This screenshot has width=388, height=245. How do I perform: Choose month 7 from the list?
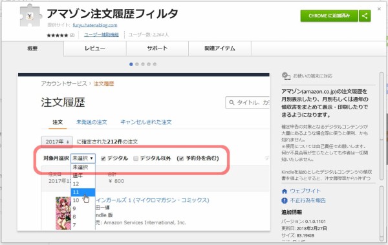pyautogui.click(x=83, y=225)
